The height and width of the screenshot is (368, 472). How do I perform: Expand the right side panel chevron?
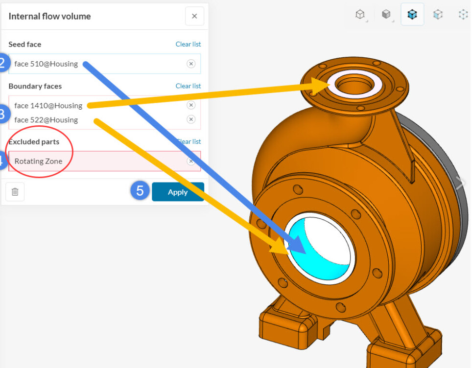click(x=461, y=183)
